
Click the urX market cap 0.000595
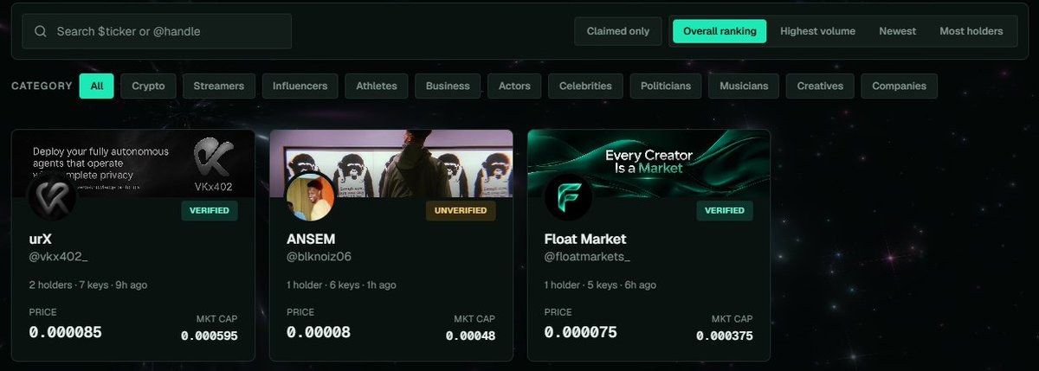(x=210, y=336)
